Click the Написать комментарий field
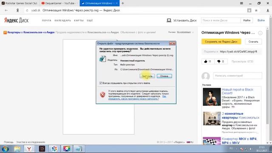 [x=238, y=76]
